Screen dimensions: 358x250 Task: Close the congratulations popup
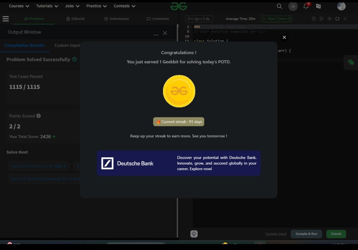click(284, 37)
